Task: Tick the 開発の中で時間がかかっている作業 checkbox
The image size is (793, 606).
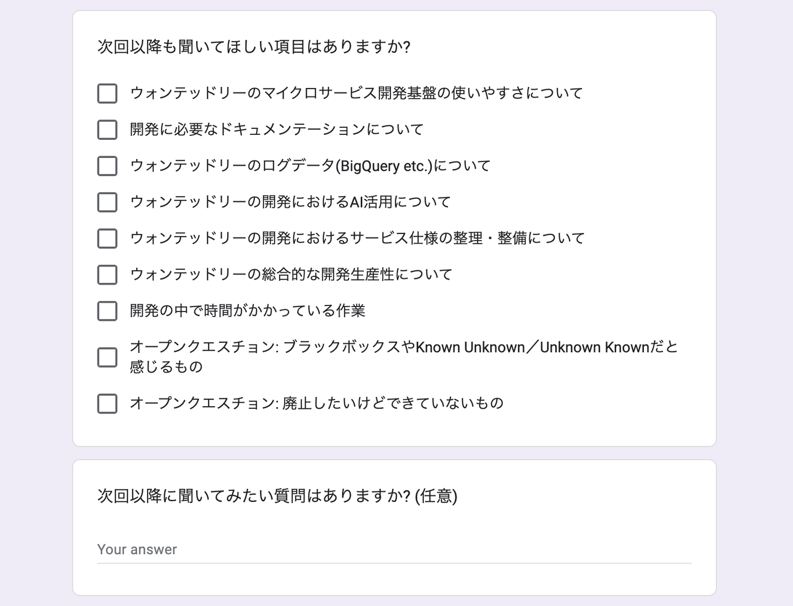Action: [107, 311]
